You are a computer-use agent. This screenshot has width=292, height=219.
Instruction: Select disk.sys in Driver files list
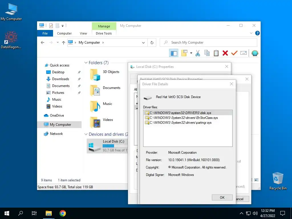[x=188, y=113]
